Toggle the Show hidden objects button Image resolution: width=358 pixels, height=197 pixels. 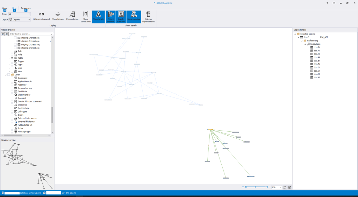pyautogui.click(x=58, y=14)
